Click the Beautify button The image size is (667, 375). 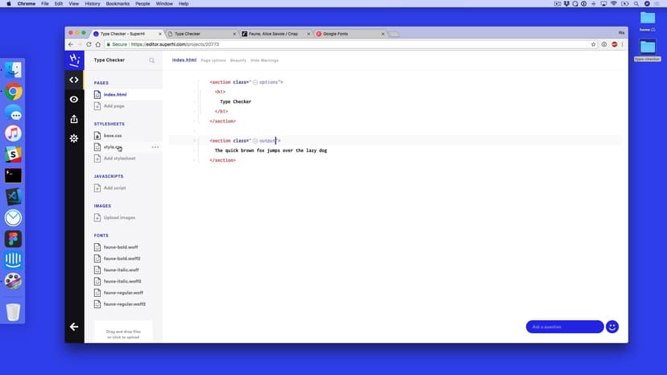click(238, 60)
